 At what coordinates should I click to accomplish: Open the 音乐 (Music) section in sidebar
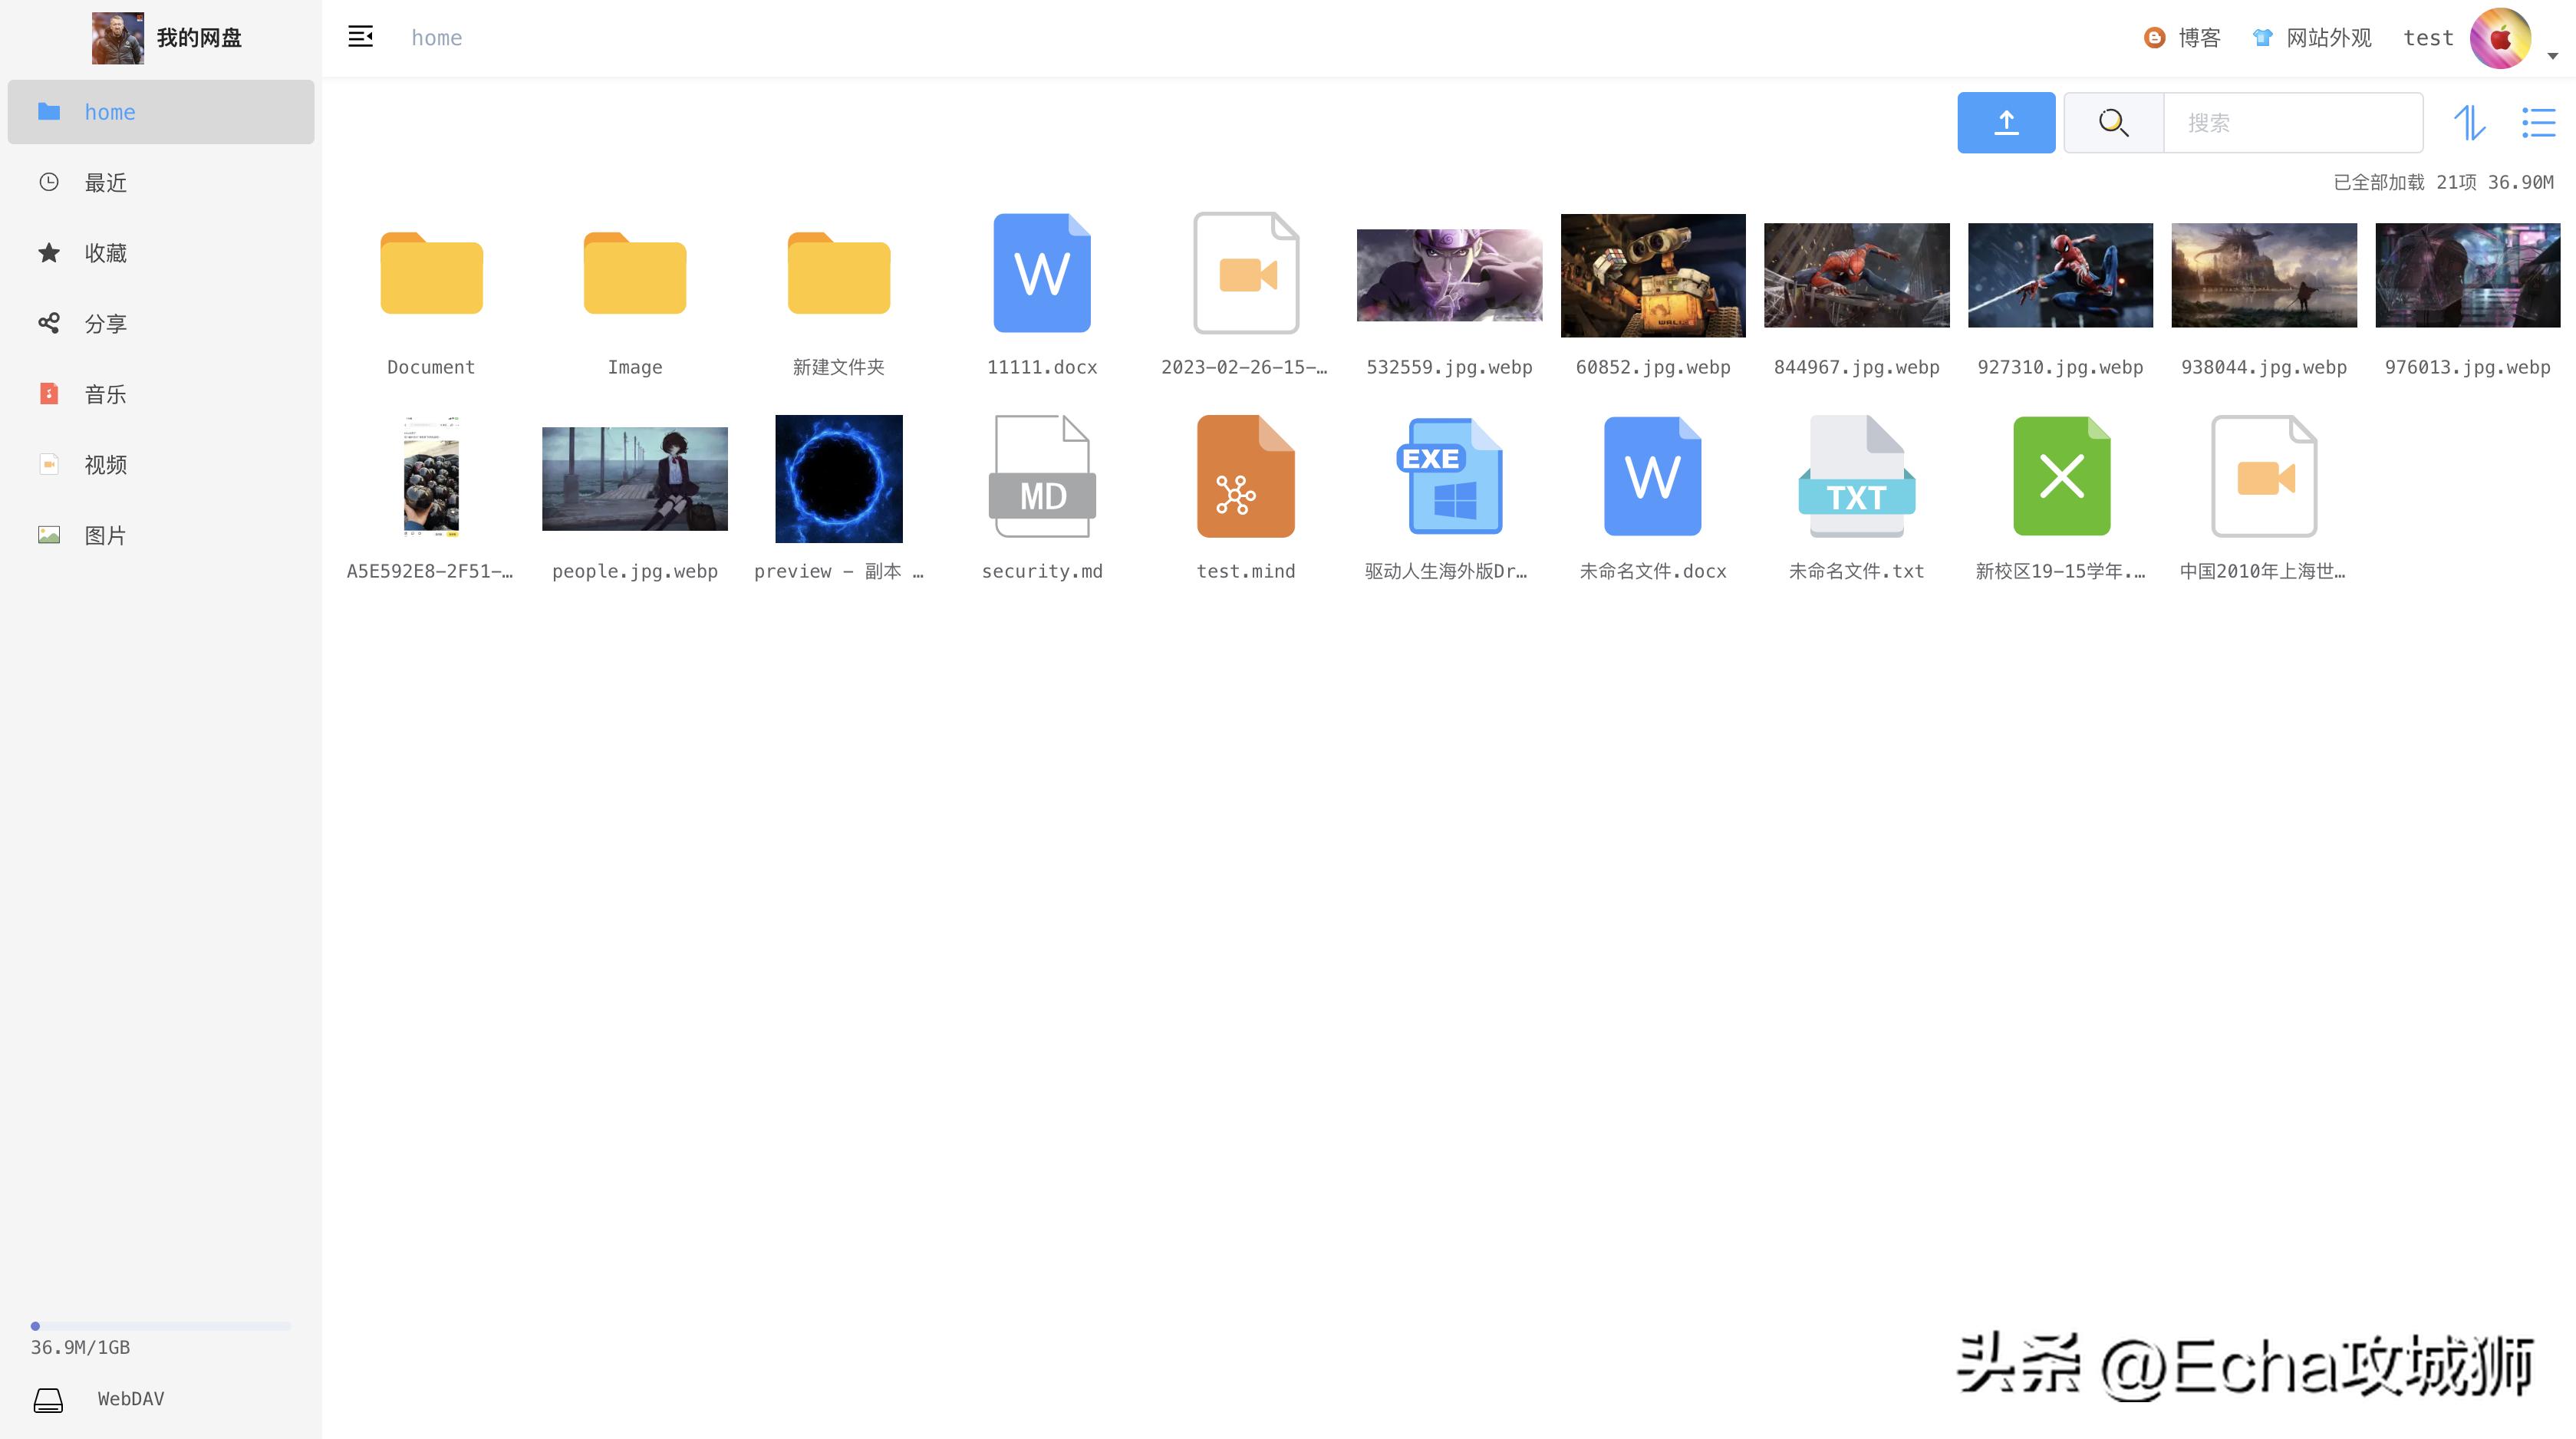[x=104, y=393]
